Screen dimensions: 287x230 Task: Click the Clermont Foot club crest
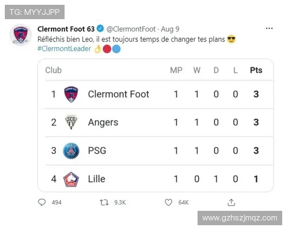[x=71, y=94]
